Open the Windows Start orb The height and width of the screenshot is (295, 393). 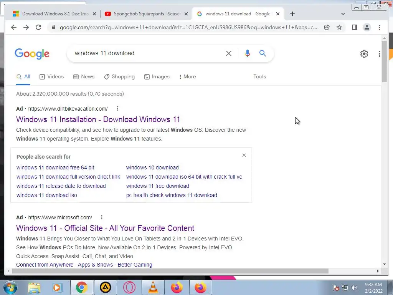pos(10,287)
